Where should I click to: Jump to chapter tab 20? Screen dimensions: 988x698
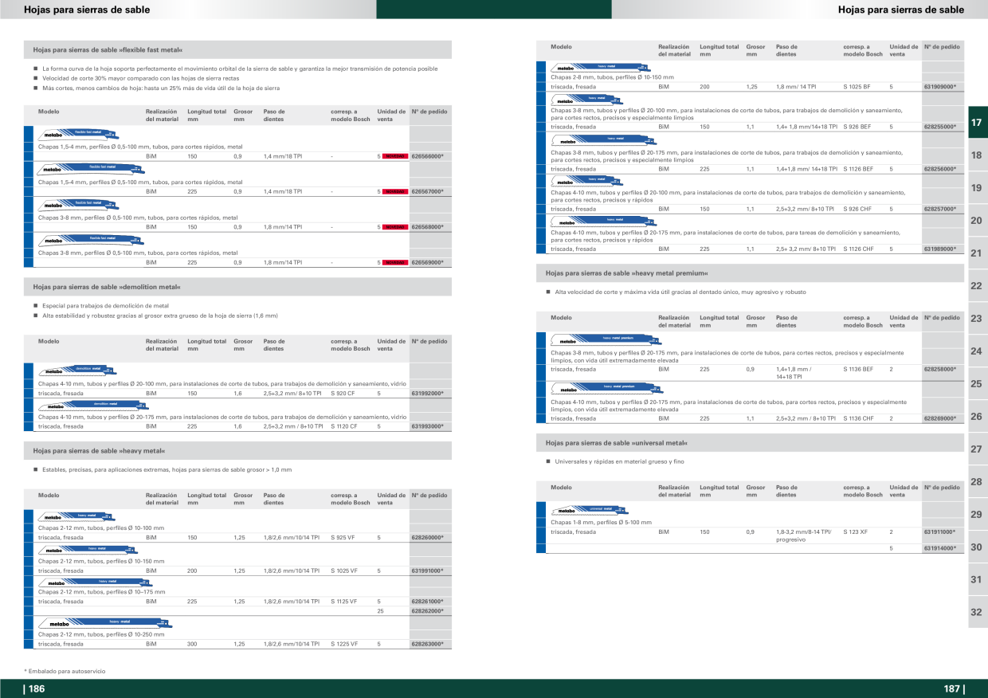(978, 221)
